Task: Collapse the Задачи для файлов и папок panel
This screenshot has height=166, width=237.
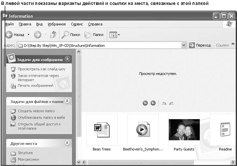Action: [67, 101]
